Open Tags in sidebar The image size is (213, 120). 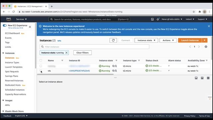[x=7, y=42]
